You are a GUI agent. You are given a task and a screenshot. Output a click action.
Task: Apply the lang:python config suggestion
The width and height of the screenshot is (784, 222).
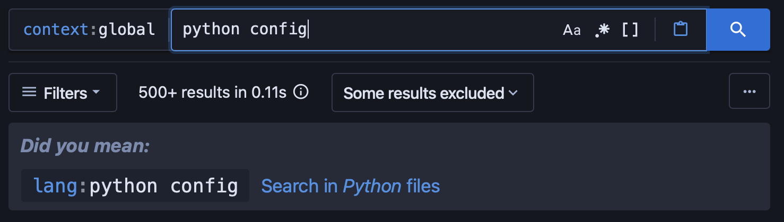pyautogui.click(x=135, y=186)
